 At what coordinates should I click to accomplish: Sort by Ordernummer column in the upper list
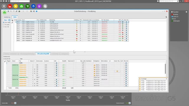[18, 20]
